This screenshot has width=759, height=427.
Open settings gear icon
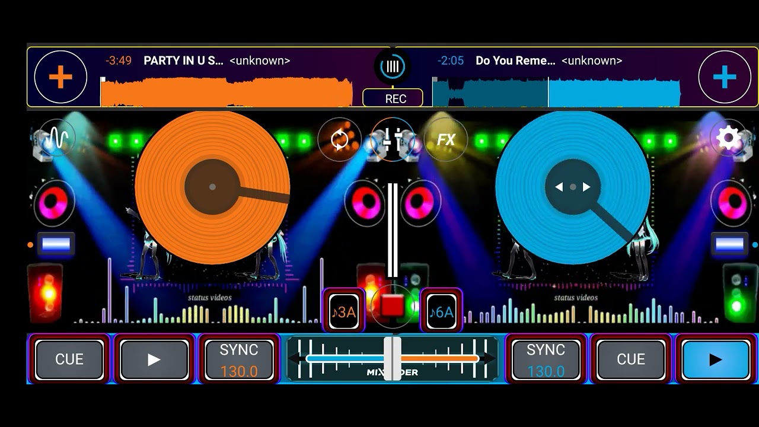click(728, 138)
